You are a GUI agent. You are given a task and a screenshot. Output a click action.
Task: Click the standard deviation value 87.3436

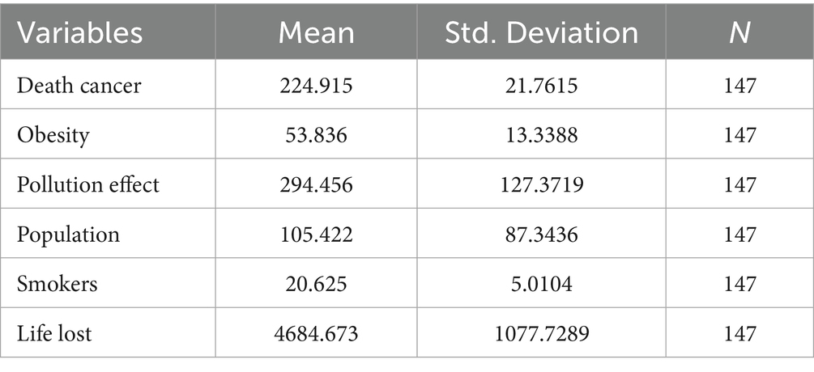(541, 235)
